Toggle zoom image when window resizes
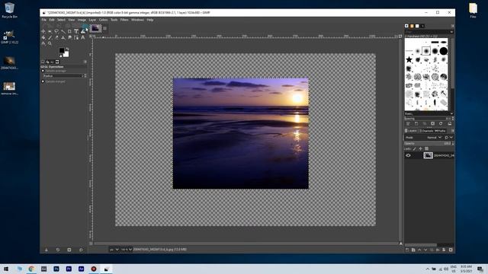Image resolution: width=488 pixels, height=274 pixels. click(400, 37)
